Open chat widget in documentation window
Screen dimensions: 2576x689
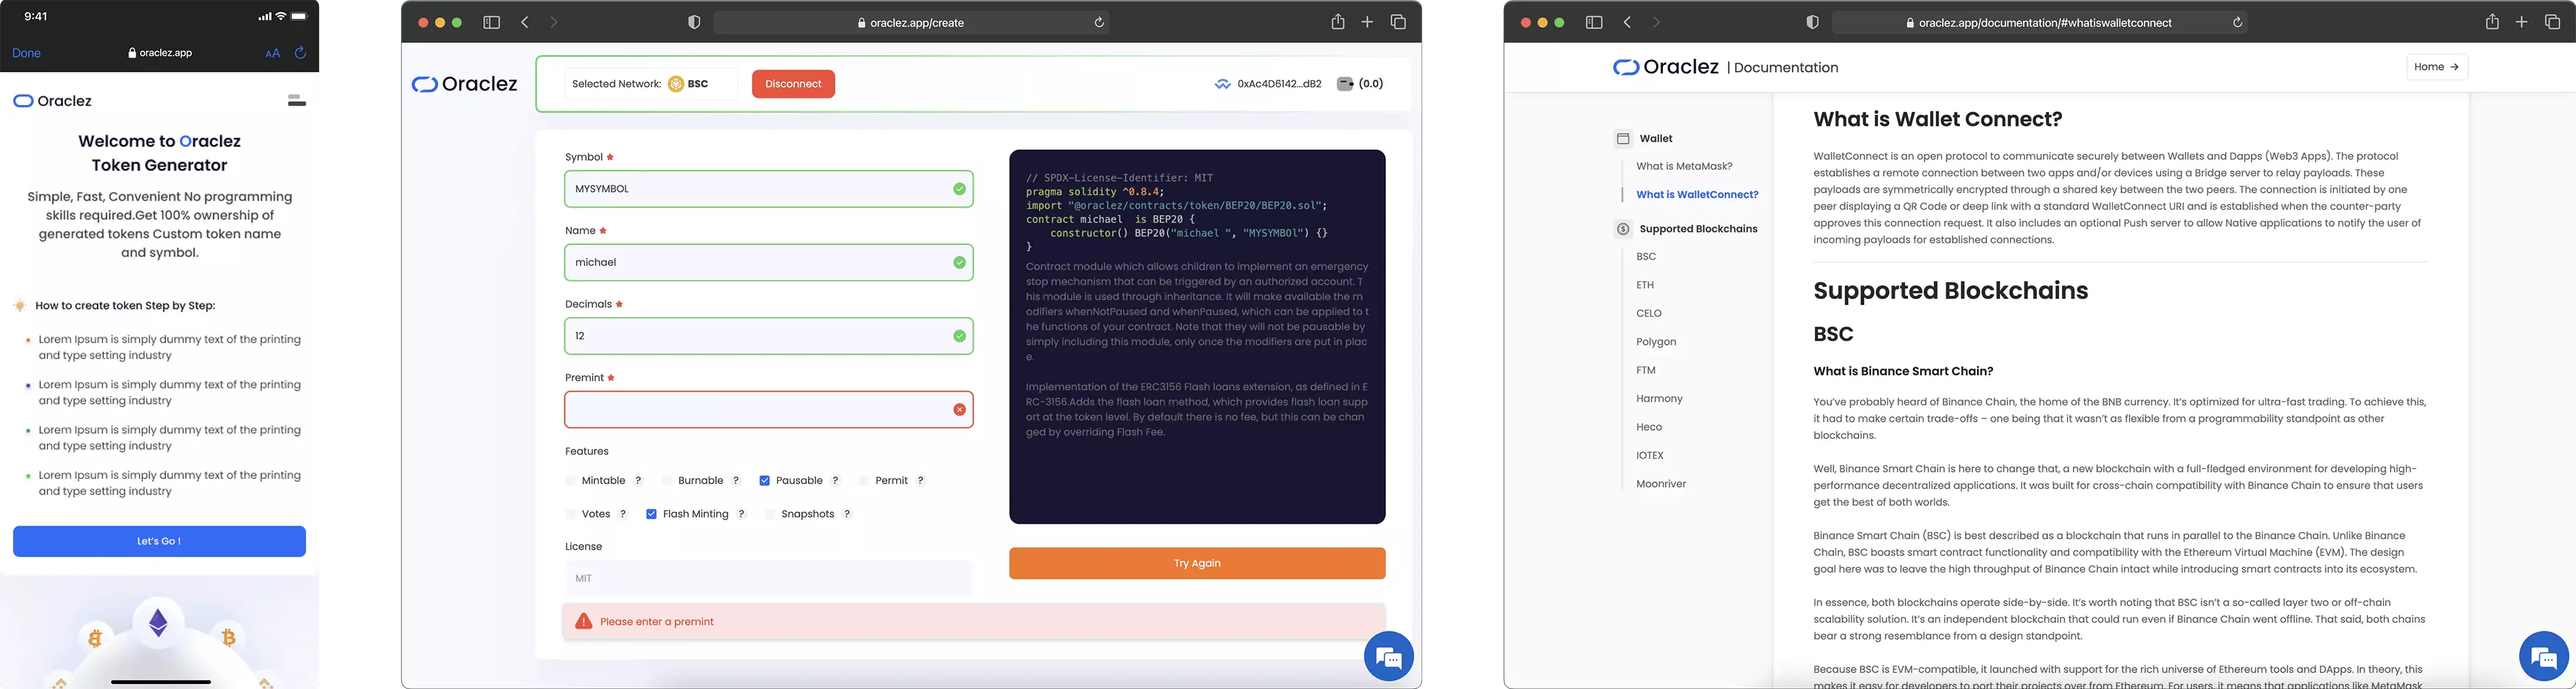[x=2543, y=657]
